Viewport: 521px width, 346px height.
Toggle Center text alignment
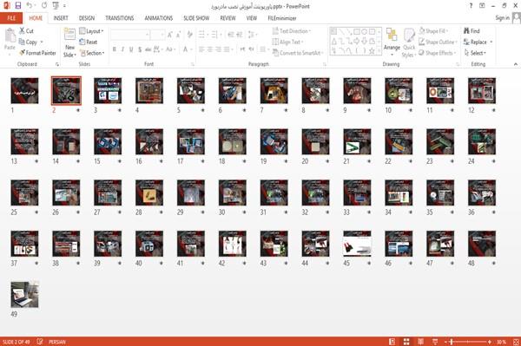tap(210, 49)
